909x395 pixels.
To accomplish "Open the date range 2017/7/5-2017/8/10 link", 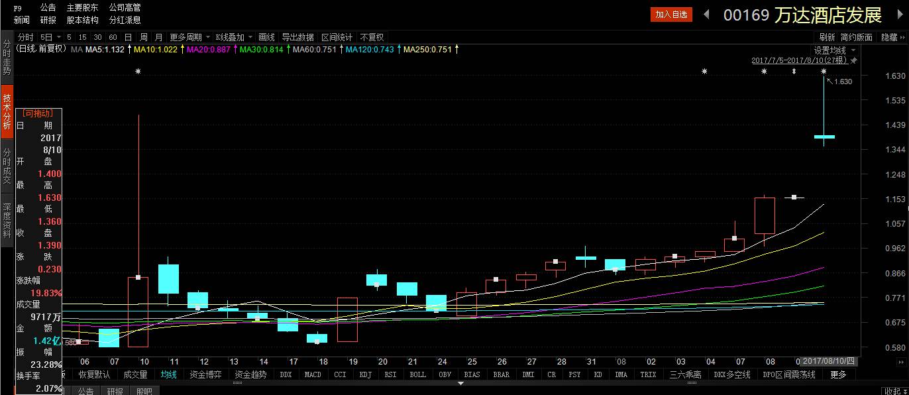I will tap(800, 60).
